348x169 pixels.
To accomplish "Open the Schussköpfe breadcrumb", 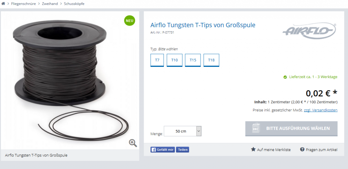I will (x=74, y=4).
